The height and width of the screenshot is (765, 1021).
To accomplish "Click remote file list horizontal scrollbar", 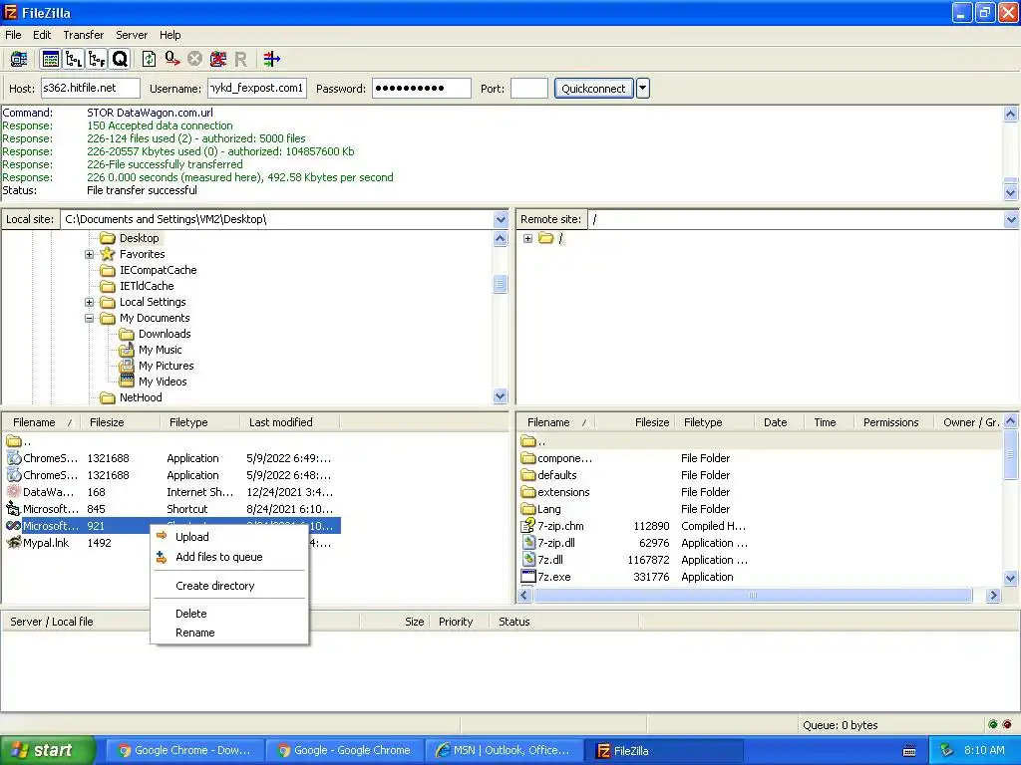I will (x=753, y=596).
